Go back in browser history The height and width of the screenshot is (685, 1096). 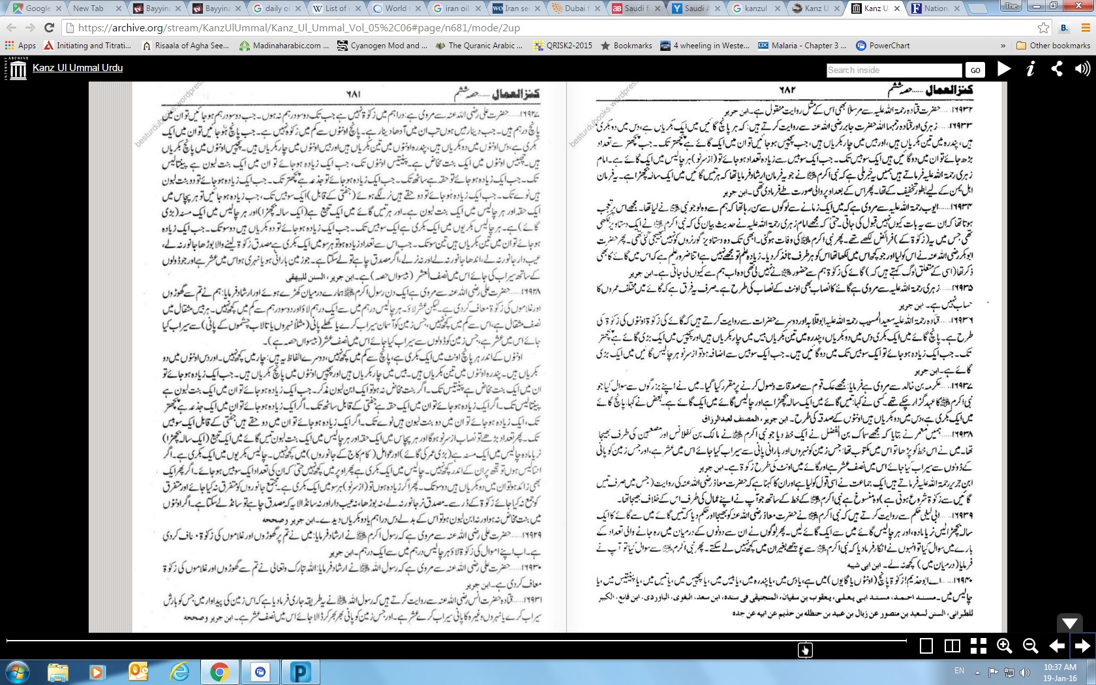[x=12, y=28]
